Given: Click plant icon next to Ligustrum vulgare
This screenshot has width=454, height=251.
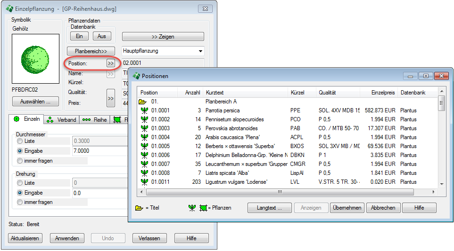Looking at the screenshot, I should click(x=144, y=182).
